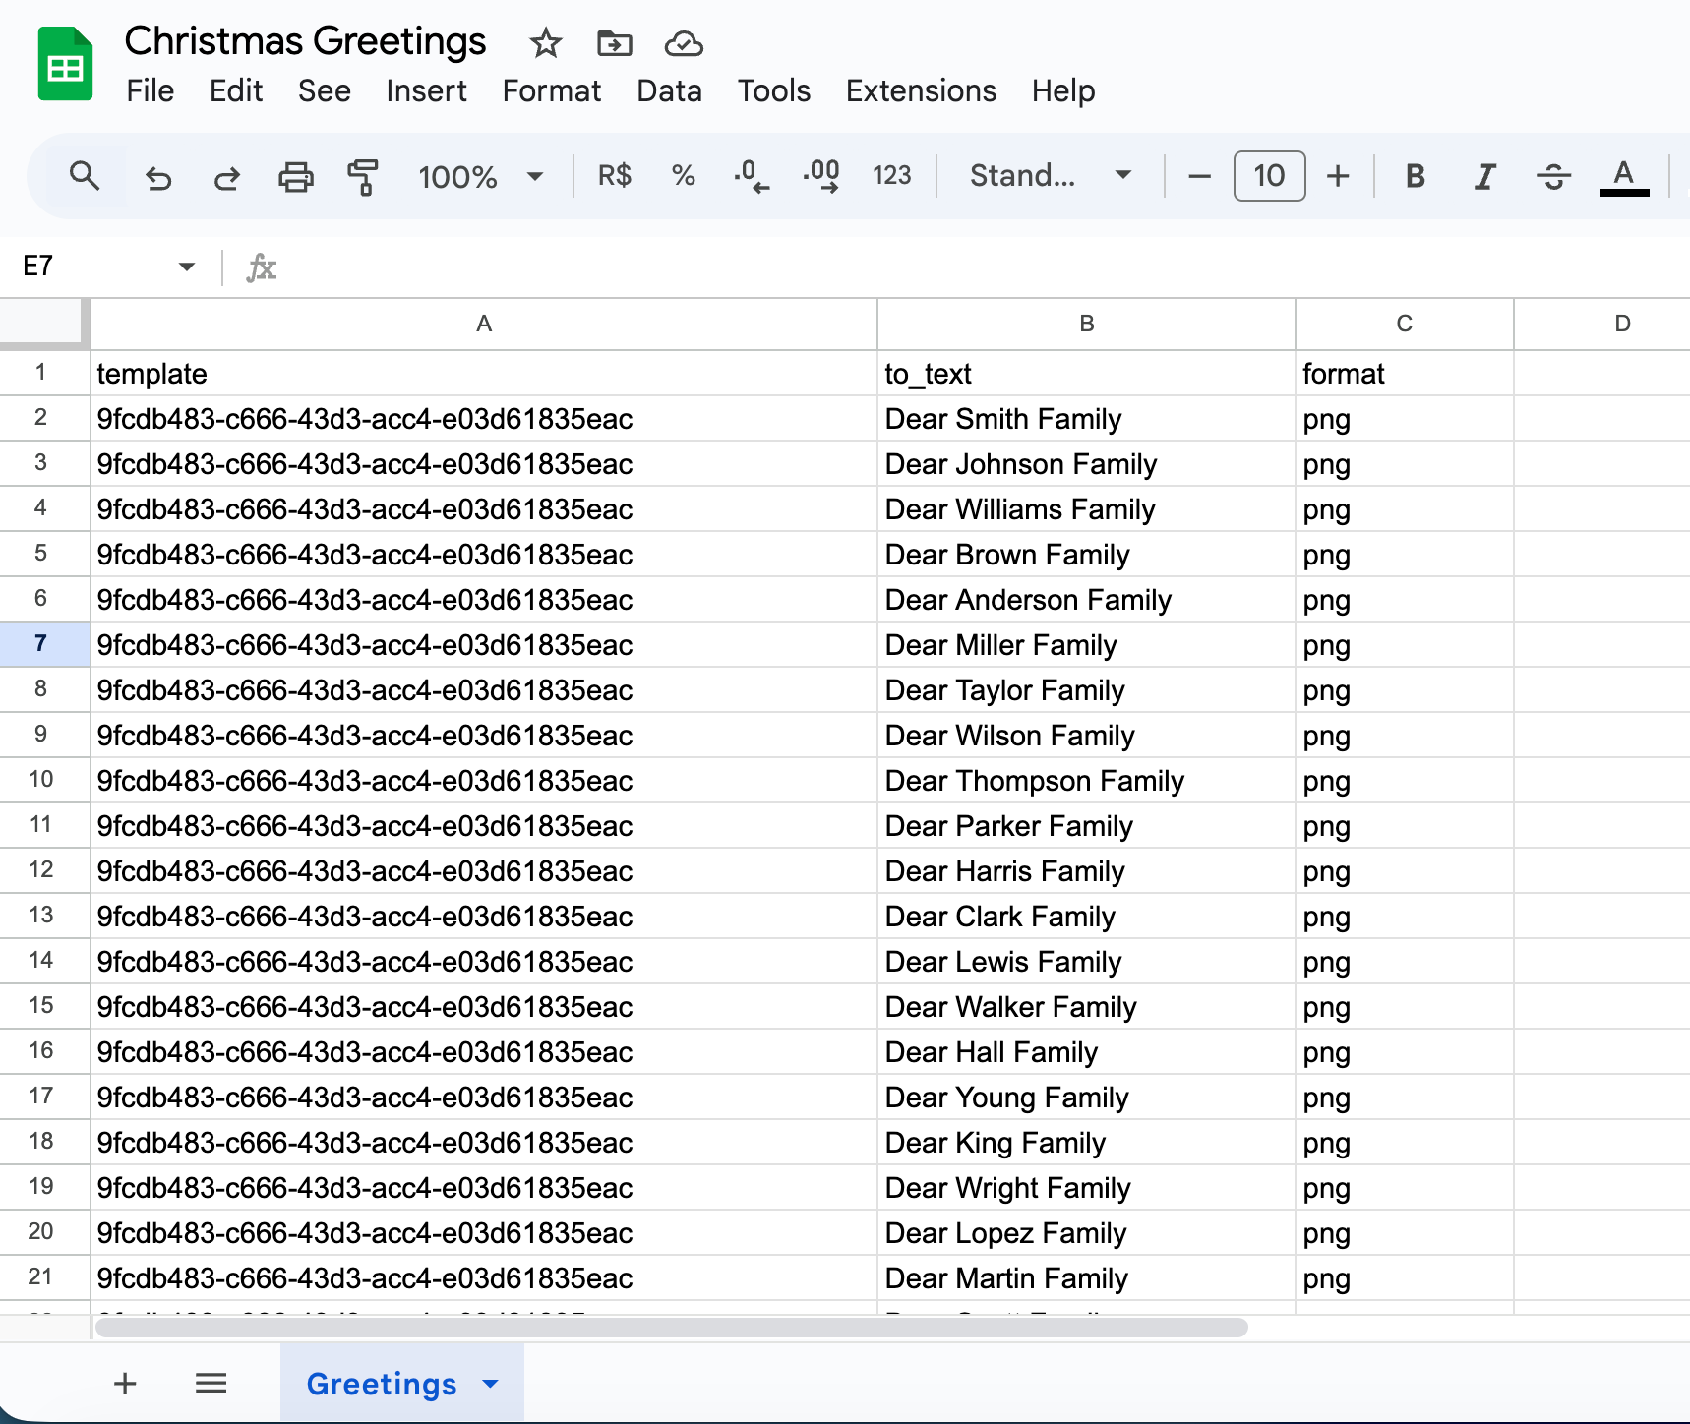Select the Paint format tool
The height and width of the screenshot is (1424, 1690).
(362, 177)
